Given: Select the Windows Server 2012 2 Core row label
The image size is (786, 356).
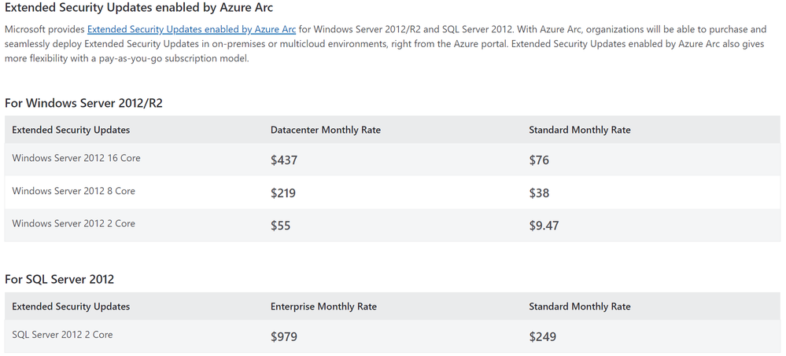Looking at the screenshot, I should coord(74,224).
